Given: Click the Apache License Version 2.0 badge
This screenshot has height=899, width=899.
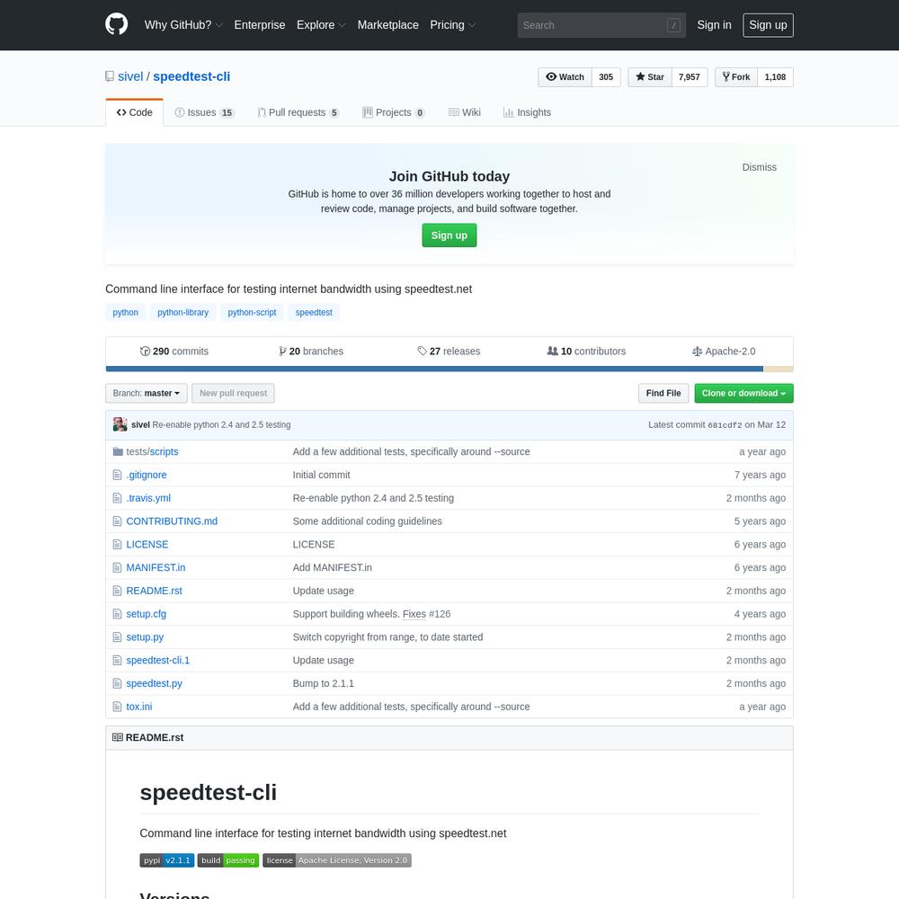Looking at the screenshot, I should 337,860.
